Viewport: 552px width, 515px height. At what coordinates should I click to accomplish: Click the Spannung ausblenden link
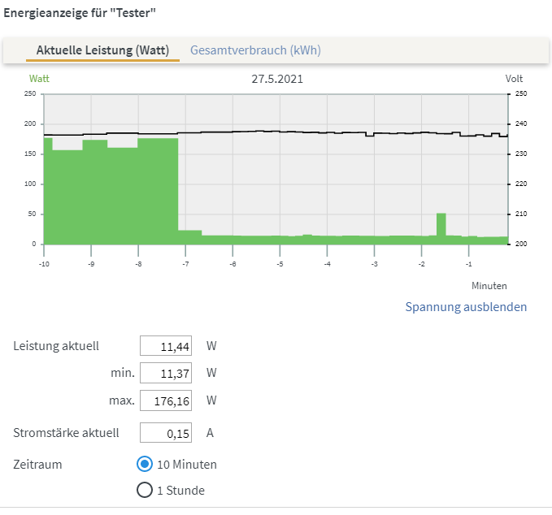(x=466, y=307)
